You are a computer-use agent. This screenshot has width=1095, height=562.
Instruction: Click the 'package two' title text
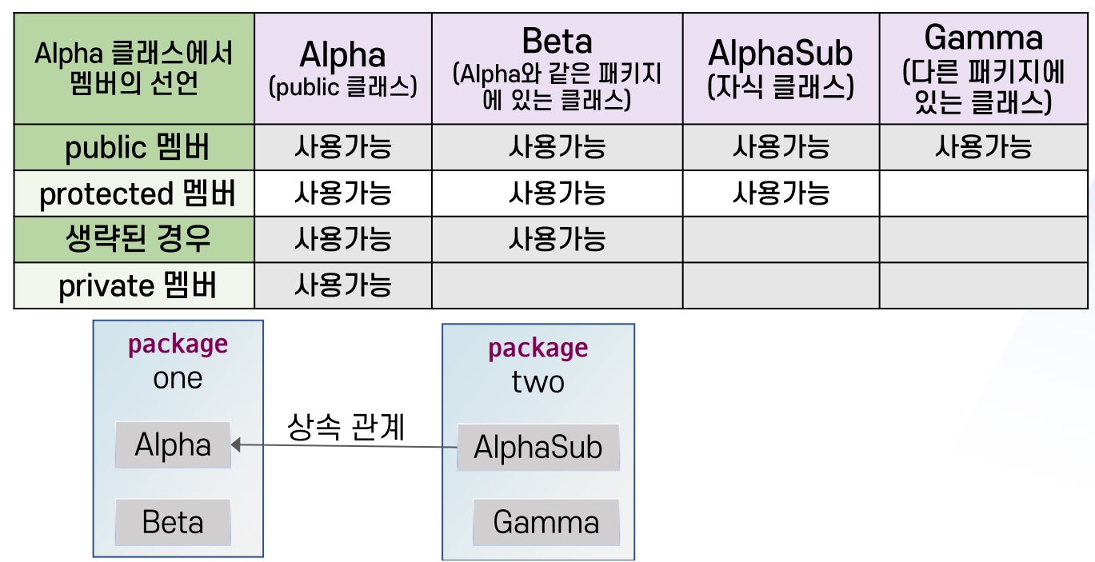pos(538,365)
